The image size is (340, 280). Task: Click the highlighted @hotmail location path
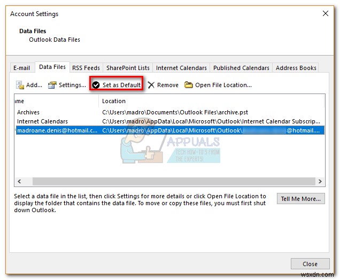point(211,130)
